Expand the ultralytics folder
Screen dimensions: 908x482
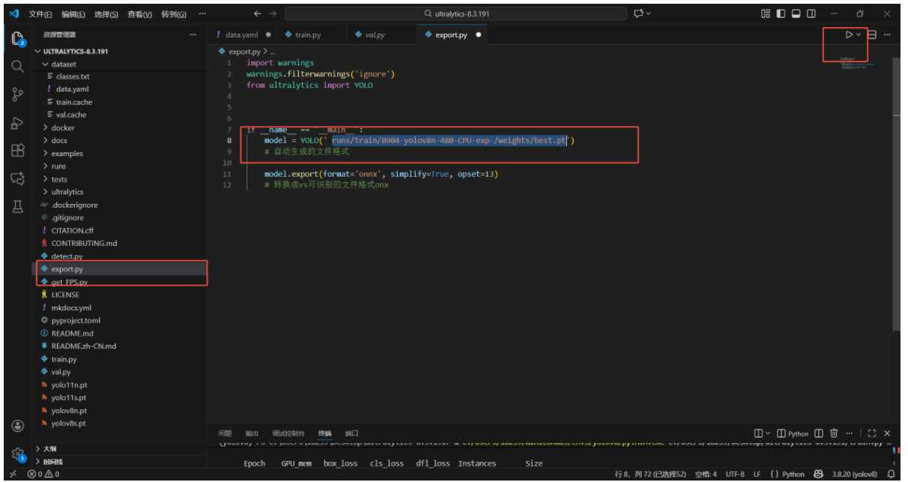(x=120, y=192)
